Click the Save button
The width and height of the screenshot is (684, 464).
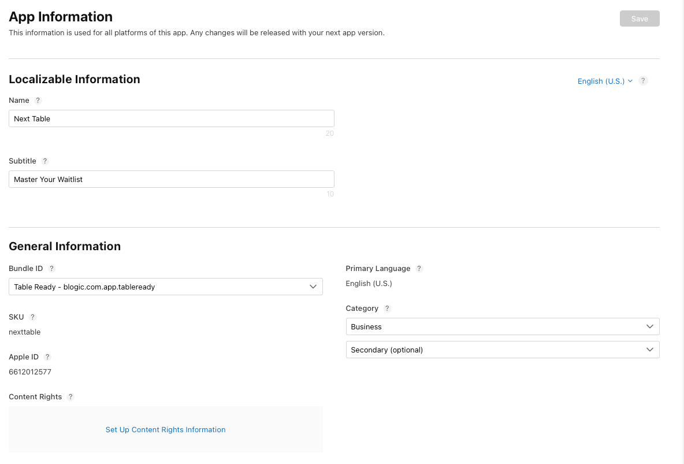tap(640, 18)
